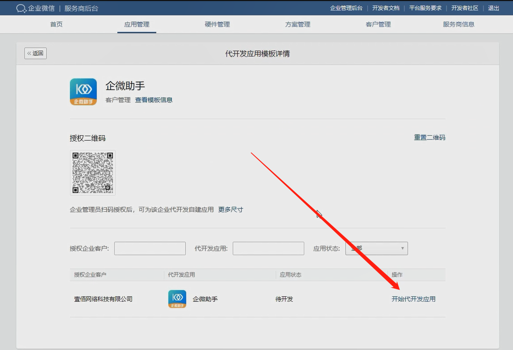Screen dimensions: 513x350
Task: Click 开始代开发应用 link
Action: point(414,299)
